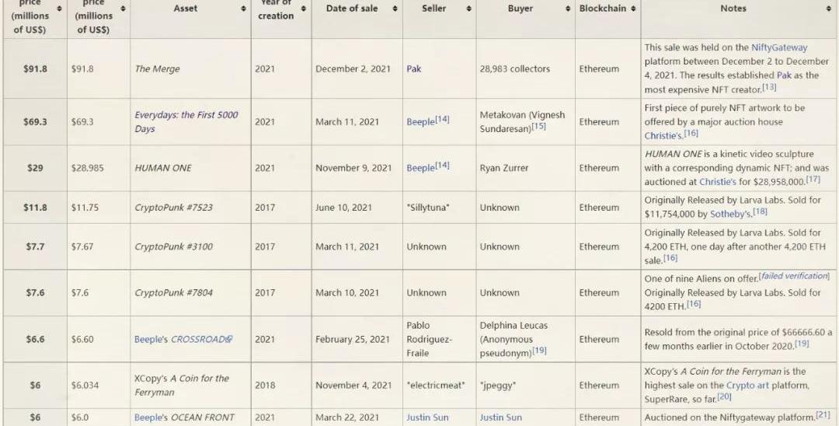Open Christie's link in Everydays notes
The height and width of the screenshot is (426, 839).
click(663, 136)
